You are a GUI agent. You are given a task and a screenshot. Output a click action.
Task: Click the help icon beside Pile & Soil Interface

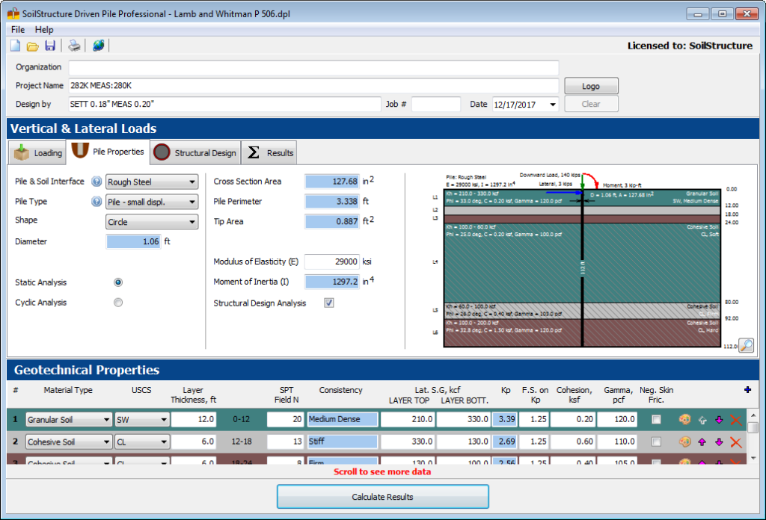point(96,182)
